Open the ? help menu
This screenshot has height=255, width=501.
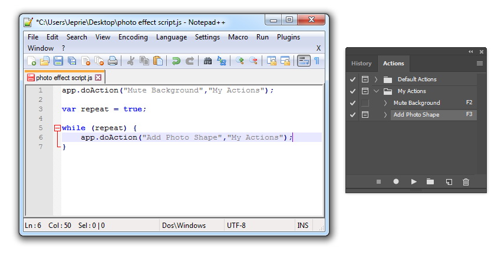tap(63, 48)
